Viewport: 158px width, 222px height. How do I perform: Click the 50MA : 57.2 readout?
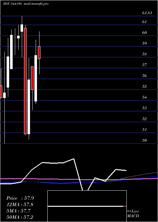(20, 217)
